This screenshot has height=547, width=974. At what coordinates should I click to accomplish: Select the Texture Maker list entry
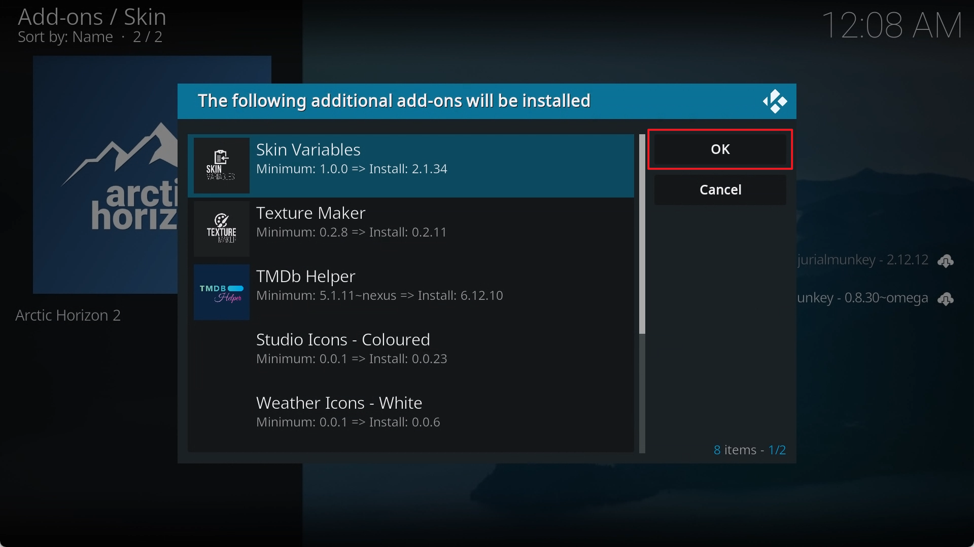coord(411,229)
